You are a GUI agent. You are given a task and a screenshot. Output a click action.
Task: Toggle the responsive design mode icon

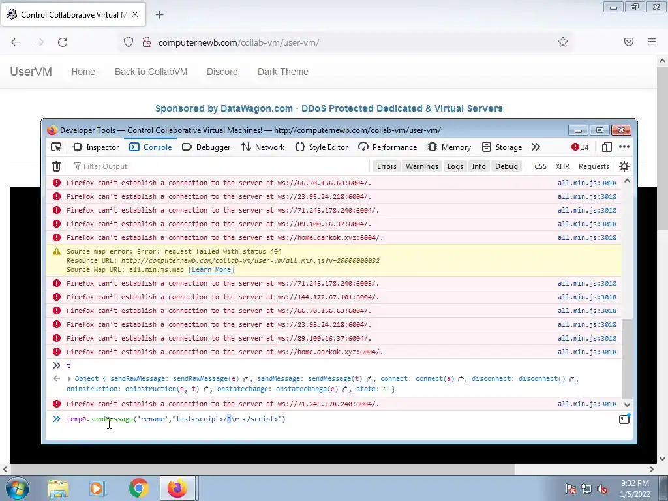(x=607, y=147)
